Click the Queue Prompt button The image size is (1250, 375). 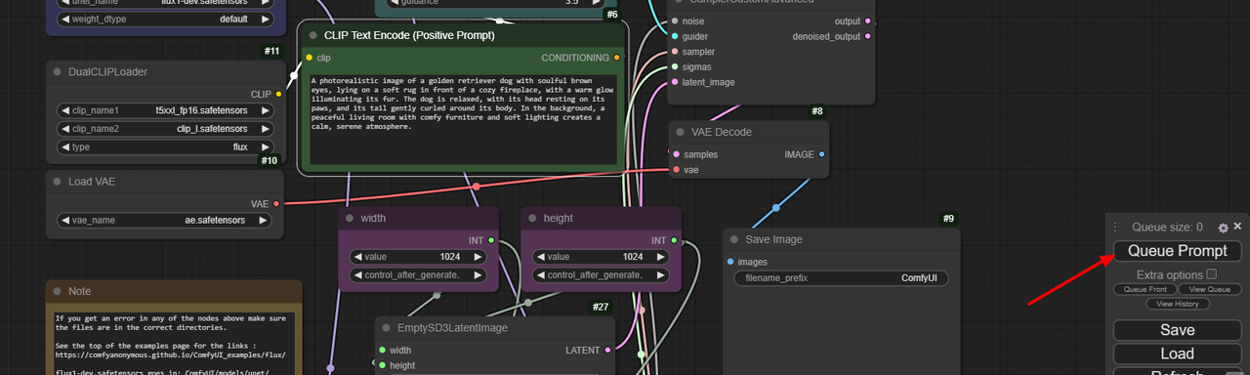1177,251
